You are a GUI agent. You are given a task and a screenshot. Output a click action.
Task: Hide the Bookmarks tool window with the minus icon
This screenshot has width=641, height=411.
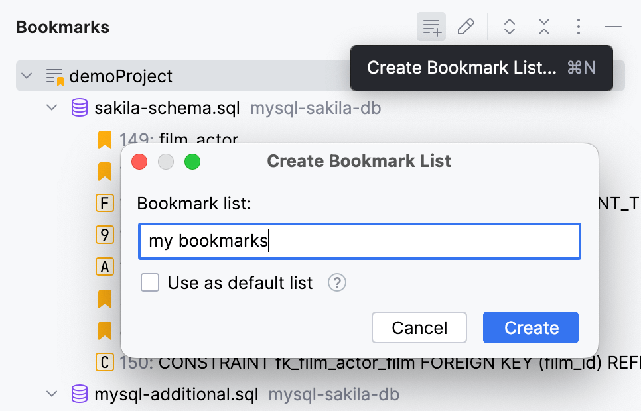click(613, 27)
